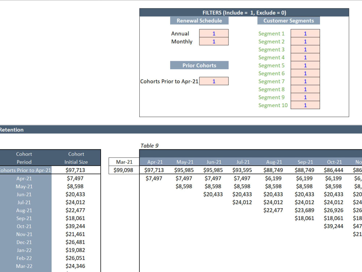Toggle the Cohorts Prior to Apr-21 filter
Screen dimensions: 362x272
point(214,81)
